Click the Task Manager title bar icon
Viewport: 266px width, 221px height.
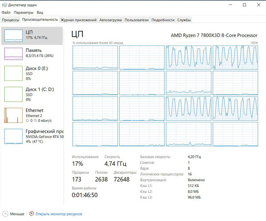pos(4,5)
